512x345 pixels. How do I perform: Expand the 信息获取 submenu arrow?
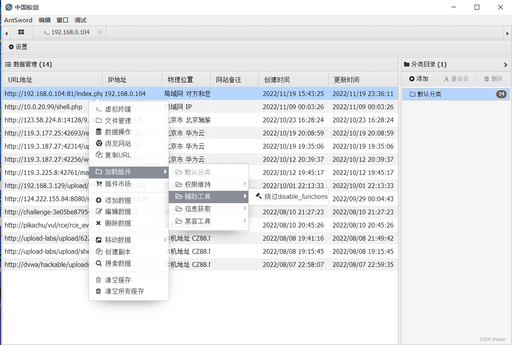[245, 209]
